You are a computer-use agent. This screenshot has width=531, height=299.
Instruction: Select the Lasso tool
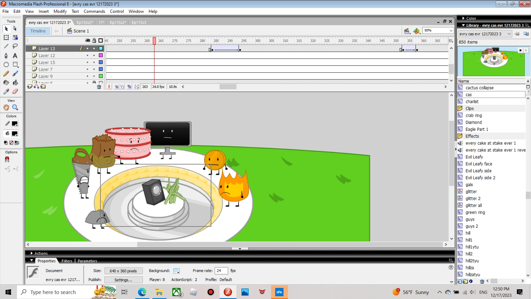15,46
